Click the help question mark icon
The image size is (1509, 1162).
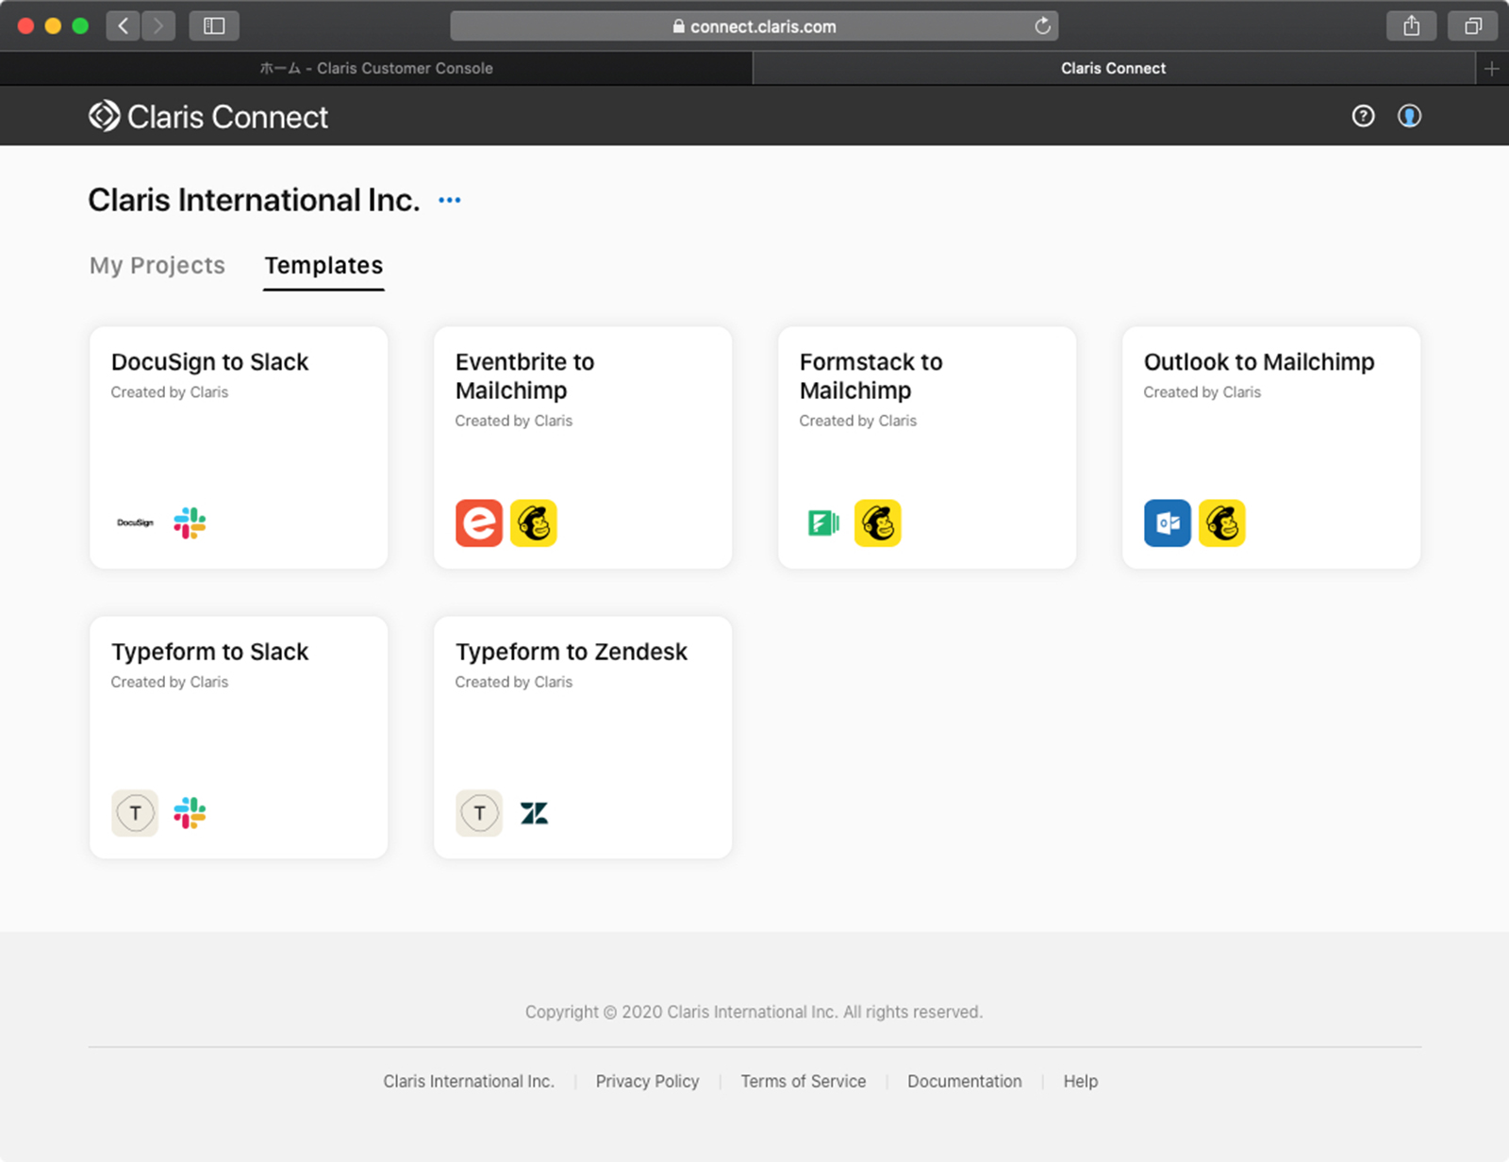point(1363,116)
